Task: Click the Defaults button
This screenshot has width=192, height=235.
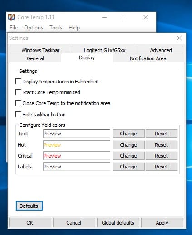Action: tap(29, 206)
